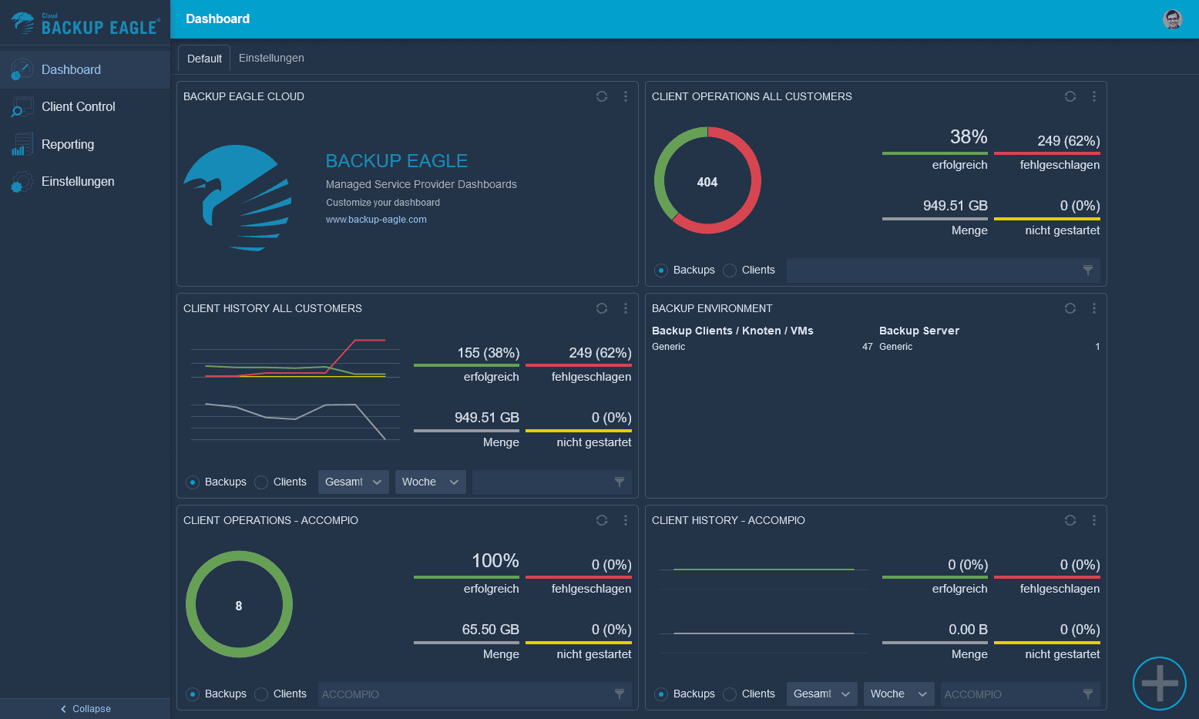
Task: Open the user avatar in the top bar
Action: tap(1173, 19)
